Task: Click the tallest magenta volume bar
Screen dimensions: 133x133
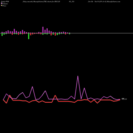Action: [43, 30]
